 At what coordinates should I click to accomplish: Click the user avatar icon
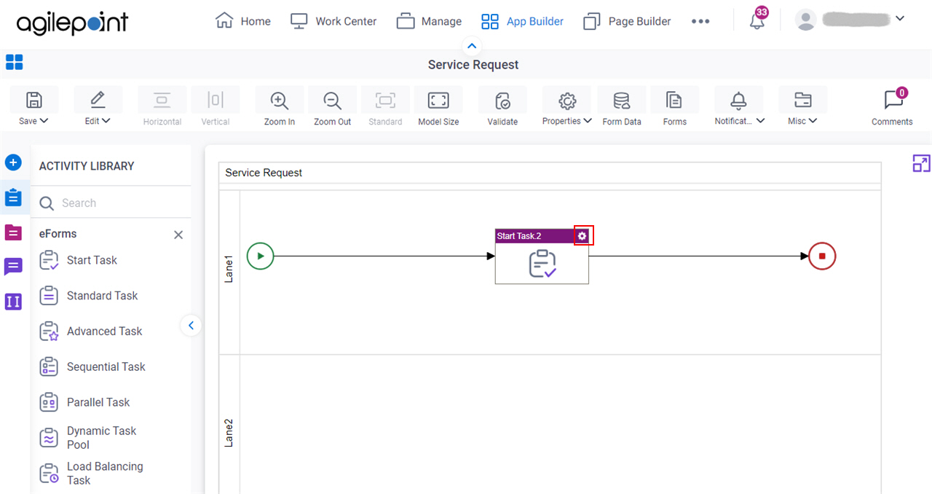tap(805, 20)
